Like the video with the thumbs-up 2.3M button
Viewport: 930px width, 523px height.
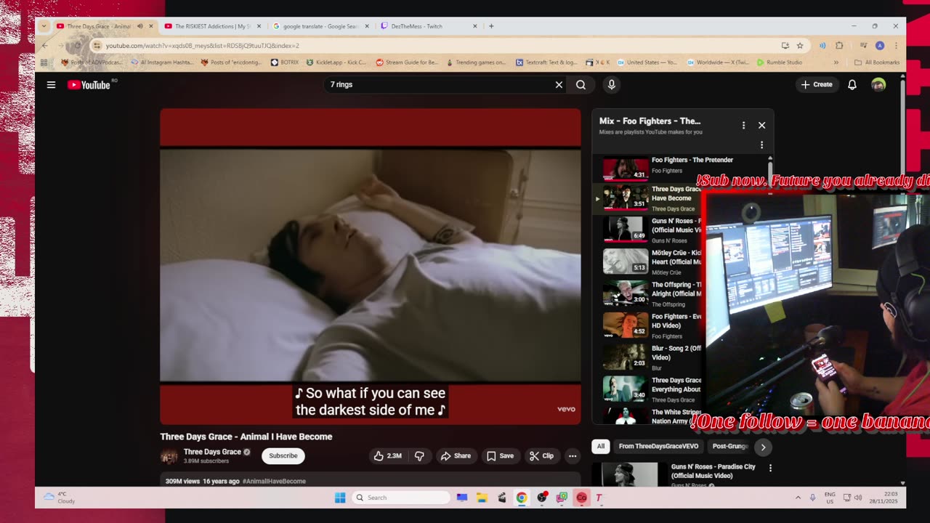click(387, 456)
